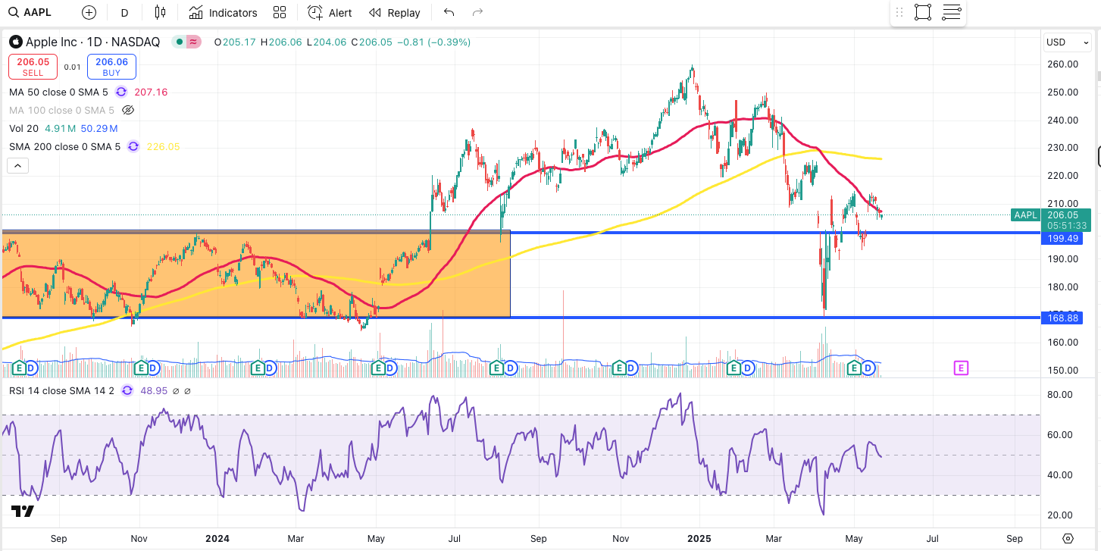Open the D timeframe interval selector
The height and width of the screenshot is (551, 1101).
point(124,12)
